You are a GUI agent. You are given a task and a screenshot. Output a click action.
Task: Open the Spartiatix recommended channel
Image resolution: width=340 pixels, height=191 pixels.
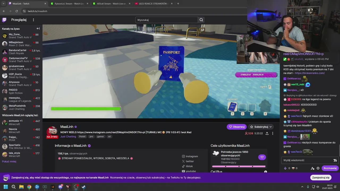pos(21,146)
